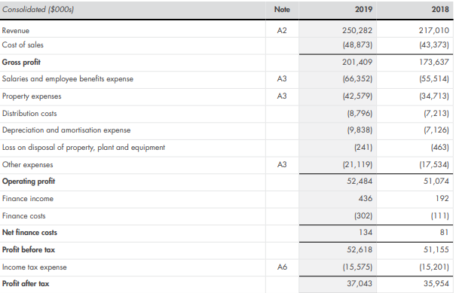Select 2018 Operating profit 51,074

click(x=436, y=181)
